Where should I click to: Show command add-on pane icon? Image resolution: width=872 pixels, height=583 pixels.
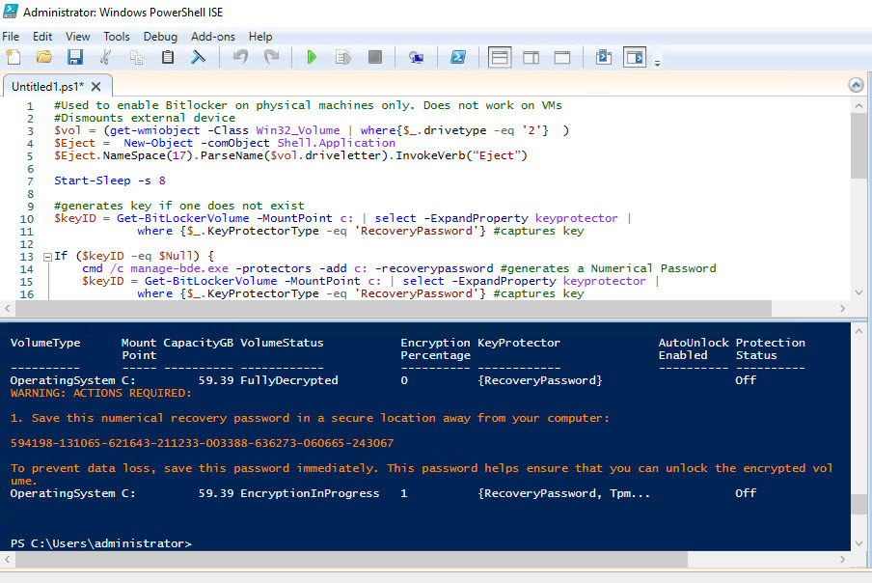tap(635, 57)
